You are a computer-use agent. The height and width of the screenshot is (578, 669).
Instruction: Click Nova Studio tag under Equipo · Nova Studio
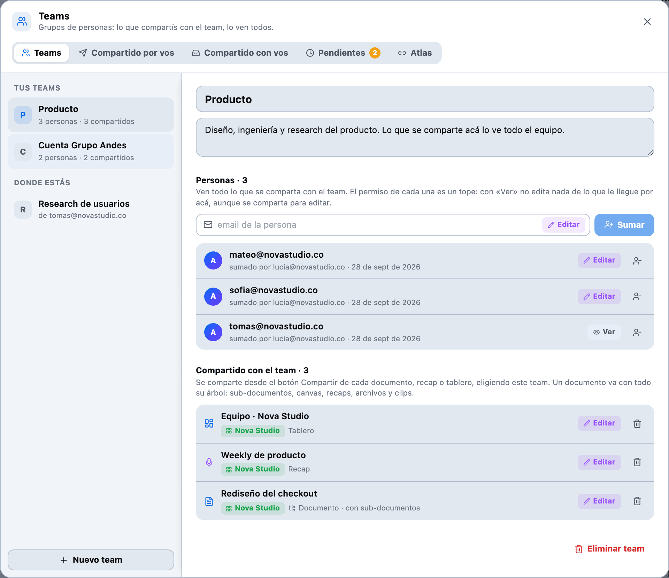click(253, 431)
